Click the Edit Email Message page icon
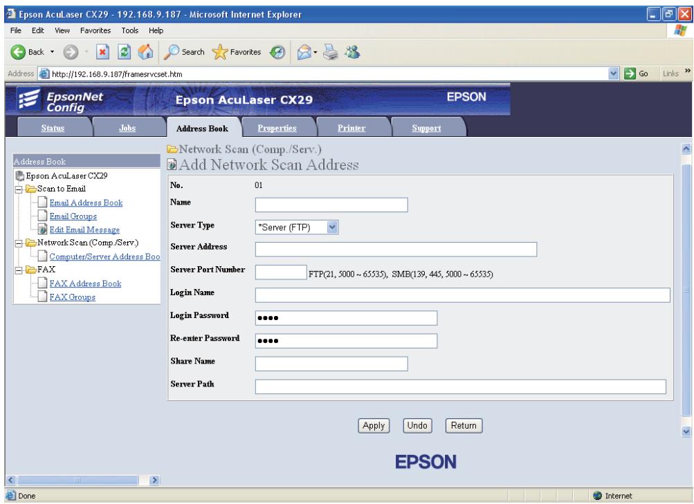Screen dimensions: 694x504 42,230
